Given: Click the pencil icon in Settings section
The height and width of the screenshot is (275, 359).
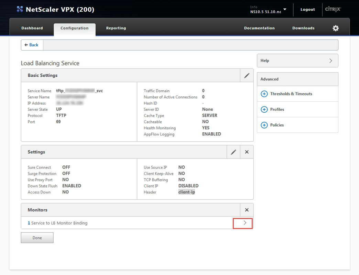Looking at the screenshot, I should coord(233,152).
